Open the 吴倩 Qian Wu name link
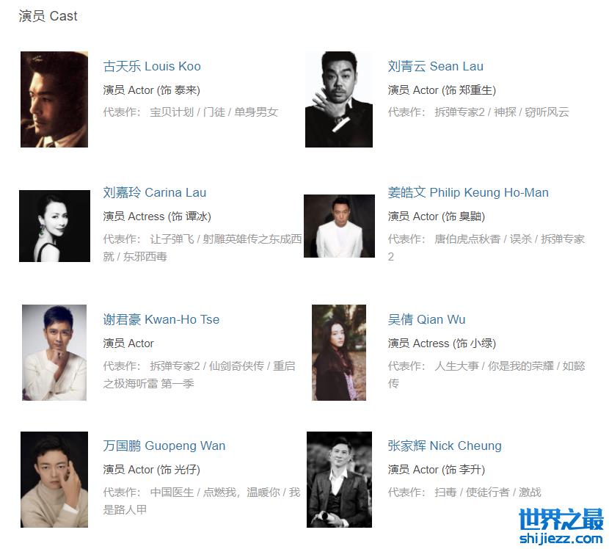Image resolution: width=609 pixels, height=549 pixels. pos(426,320)
